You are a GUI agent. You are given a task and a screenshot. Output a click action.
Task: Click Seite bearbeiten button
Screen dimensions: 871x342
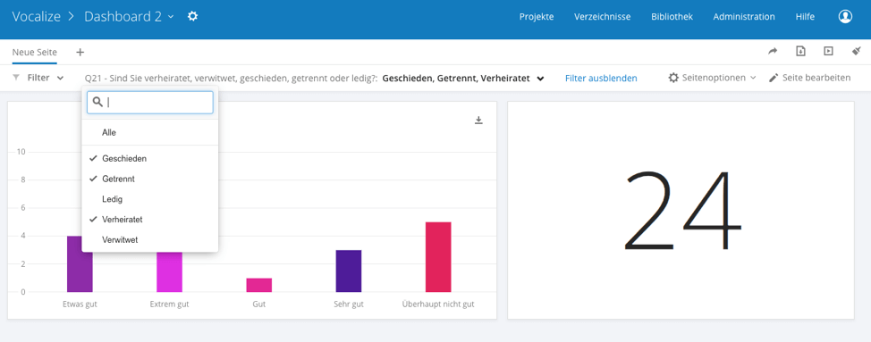pos(810,79)
